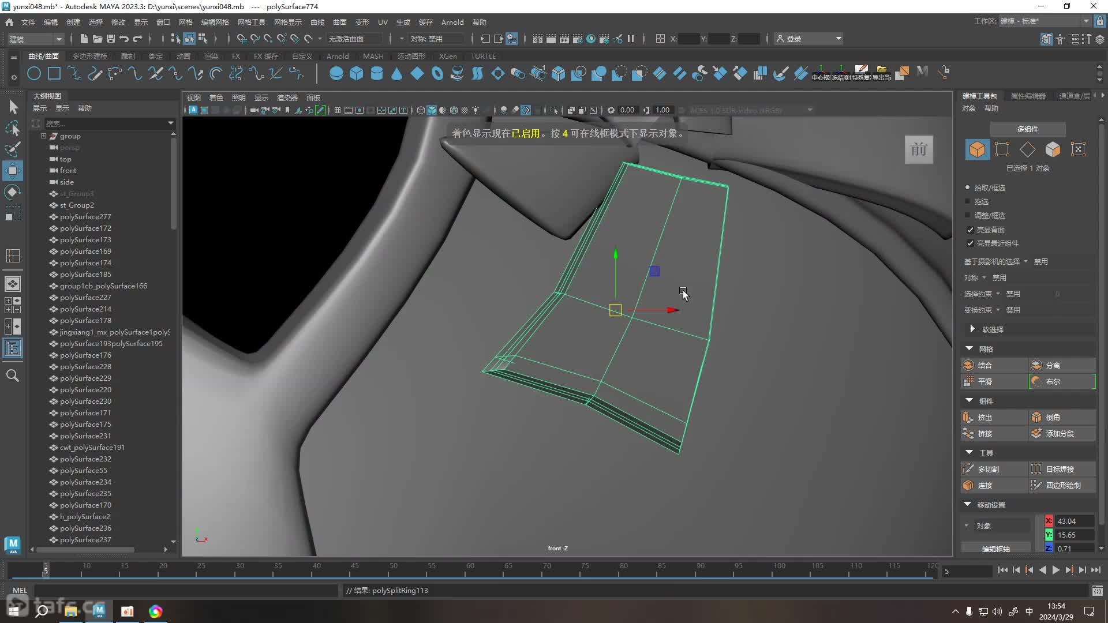Activate the Paint selection tool
The width and height of the screenshot is (1108, 623).
click(x=13, y=149)
